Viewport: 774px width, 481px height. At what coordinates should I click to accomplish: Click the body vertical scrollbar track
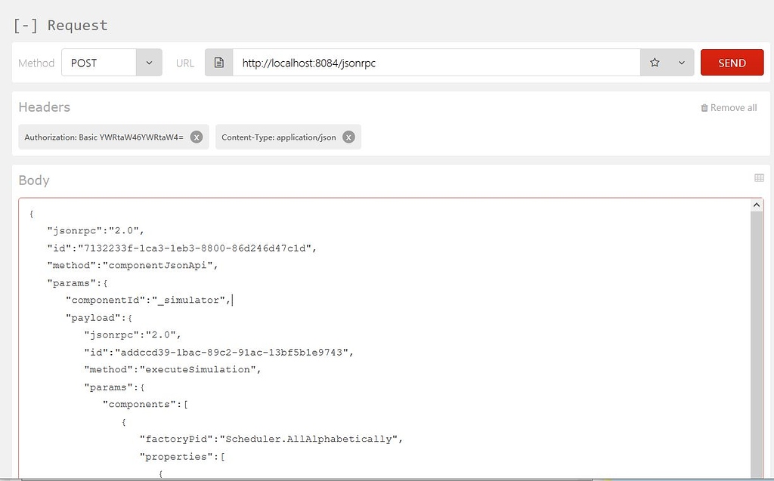click(757, 340)
